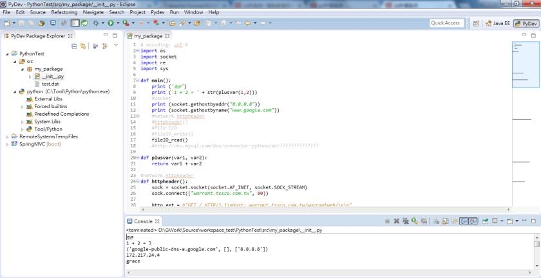Click the green Run button in toolbar

[111, 23]
